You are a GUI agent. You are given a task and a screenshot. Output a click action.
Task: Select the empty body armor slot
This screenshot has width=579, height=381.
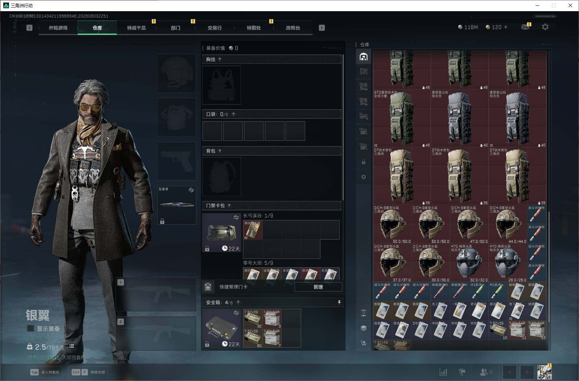[177, 117]
